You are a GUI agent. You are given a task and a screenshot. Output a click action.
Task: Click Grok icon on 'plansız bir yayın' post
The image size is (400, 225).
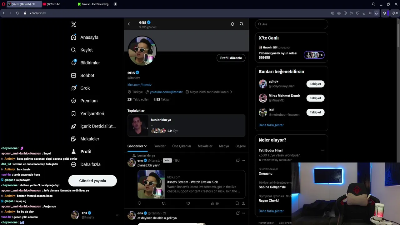[x=238, y=160]
